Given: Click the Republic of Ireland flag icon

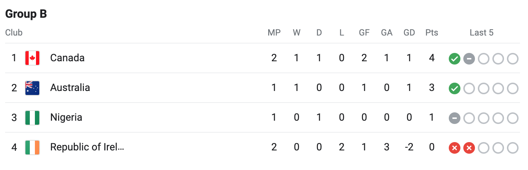Looking at the screenshot, I should 32,147.
